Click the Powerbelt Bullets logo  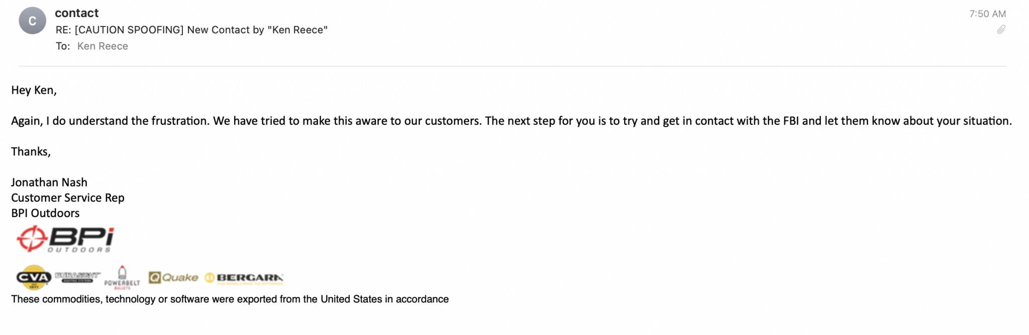(122, 277)
